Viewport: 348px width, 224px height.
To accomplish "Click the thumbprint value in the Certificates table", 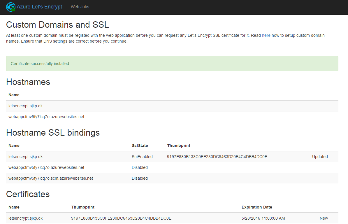I will (x=121, y=218).
